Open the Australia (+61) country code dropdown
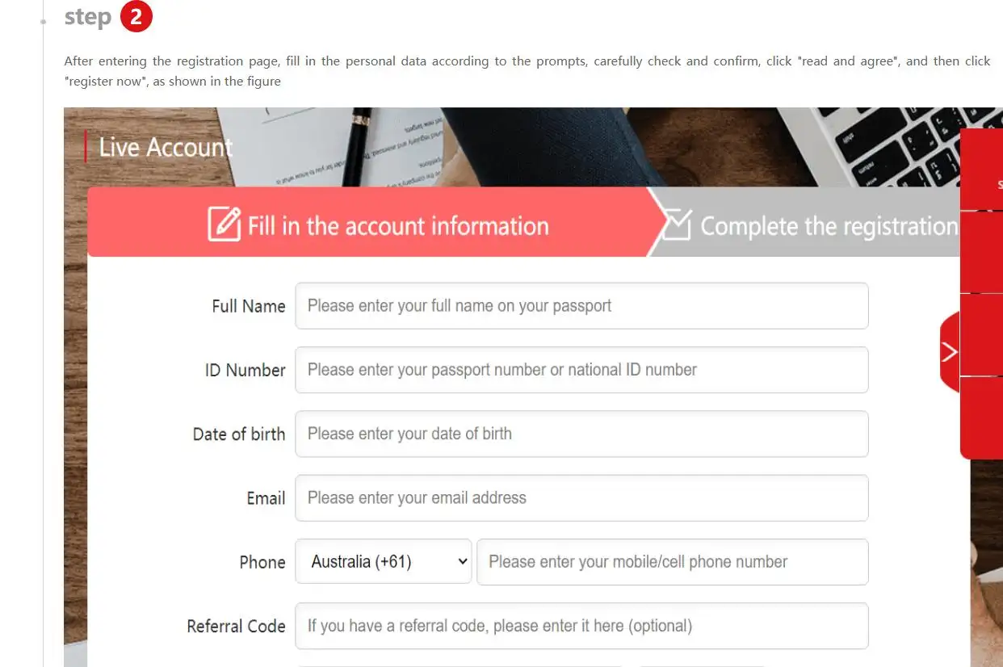Image resolution: width=1003 pixels, height=667 pixels. coord(383,562)
